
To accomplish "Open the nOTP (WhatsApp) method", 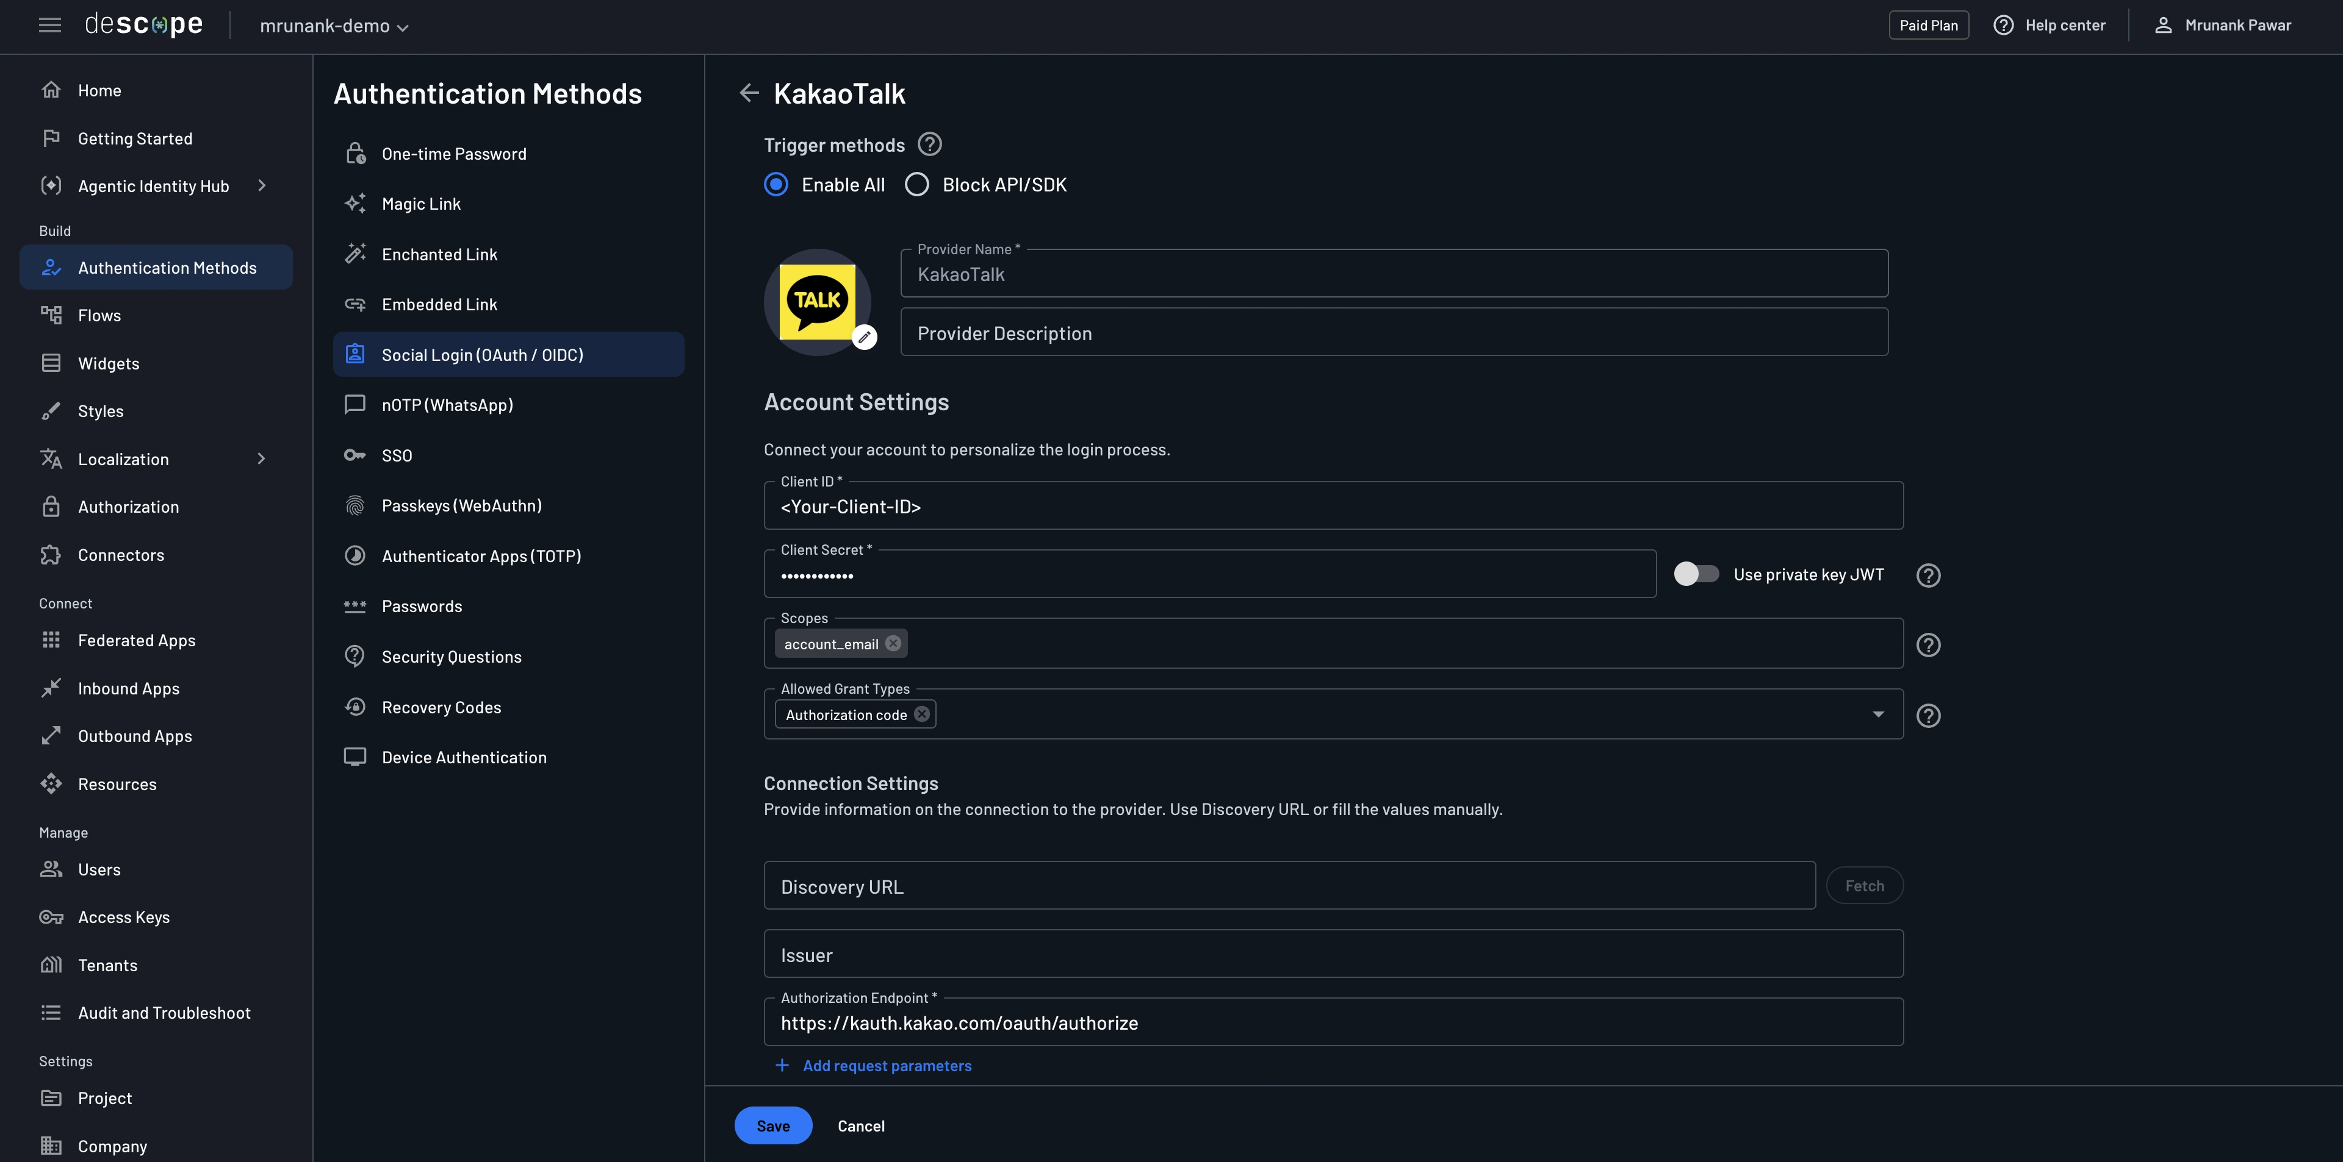I will point(447,404).
